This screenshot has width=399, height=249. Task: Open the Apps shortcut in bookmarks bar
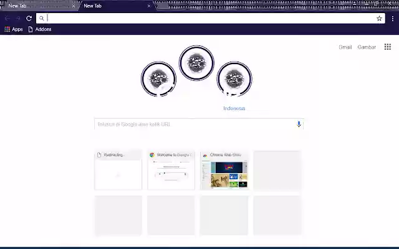14,29
